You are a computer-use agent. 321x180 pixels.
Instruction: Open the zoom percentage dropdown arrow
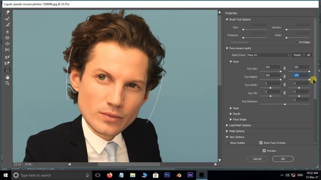pos(37,164)
